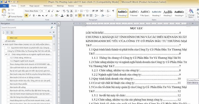
Task: Justify the paragraph text
Action: point(87,16)
